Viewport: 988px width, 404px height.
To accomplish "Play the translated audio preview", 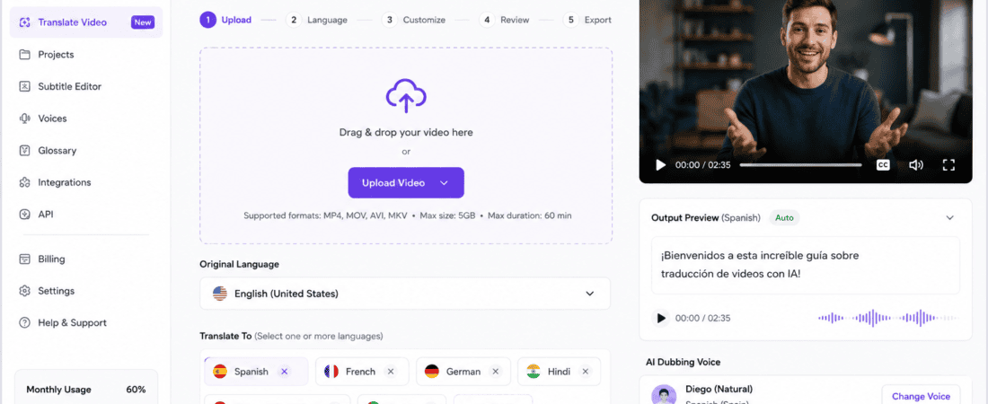I will [660, 319].
